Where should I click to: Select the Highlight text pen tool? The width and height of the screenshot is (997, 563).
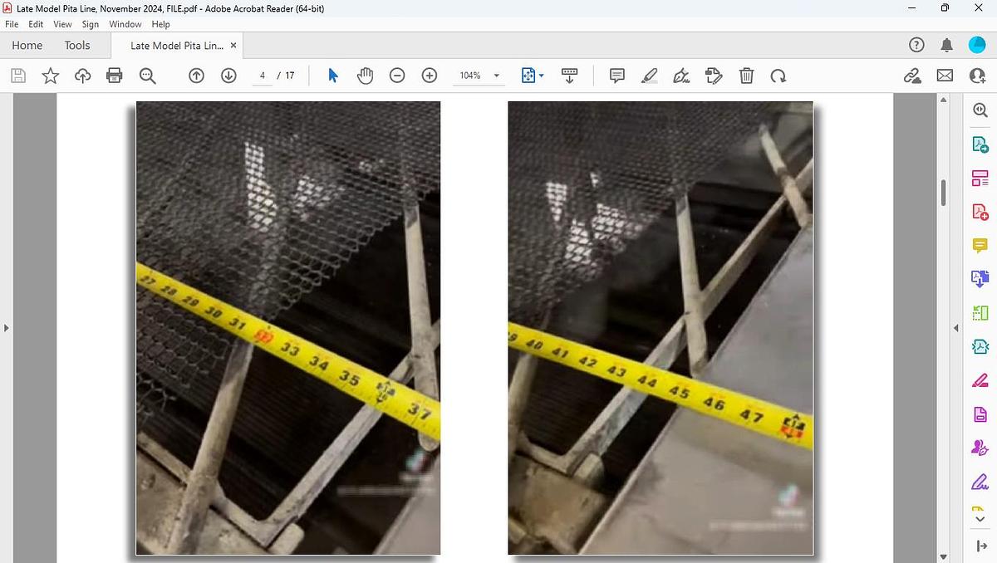point(650,76)
